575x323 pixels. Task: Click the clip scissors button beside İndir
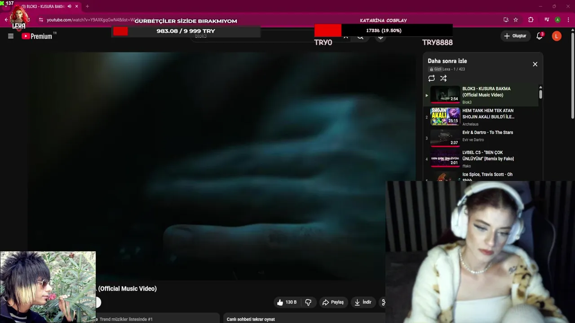coord(383,302)
